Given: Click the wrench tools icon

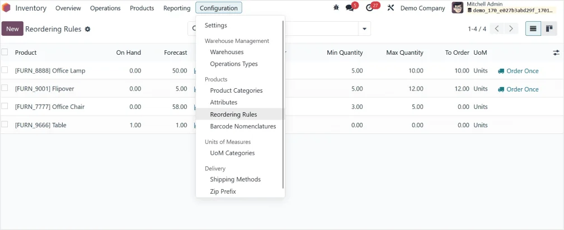Looking at the screenshot, I should click(x=391, y=8).
